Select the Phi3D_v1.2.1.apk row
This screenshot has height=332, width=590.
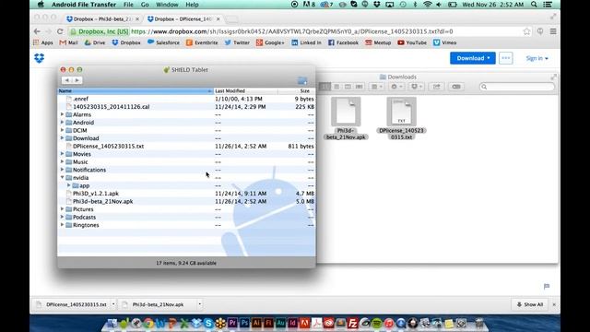[186, 193]
